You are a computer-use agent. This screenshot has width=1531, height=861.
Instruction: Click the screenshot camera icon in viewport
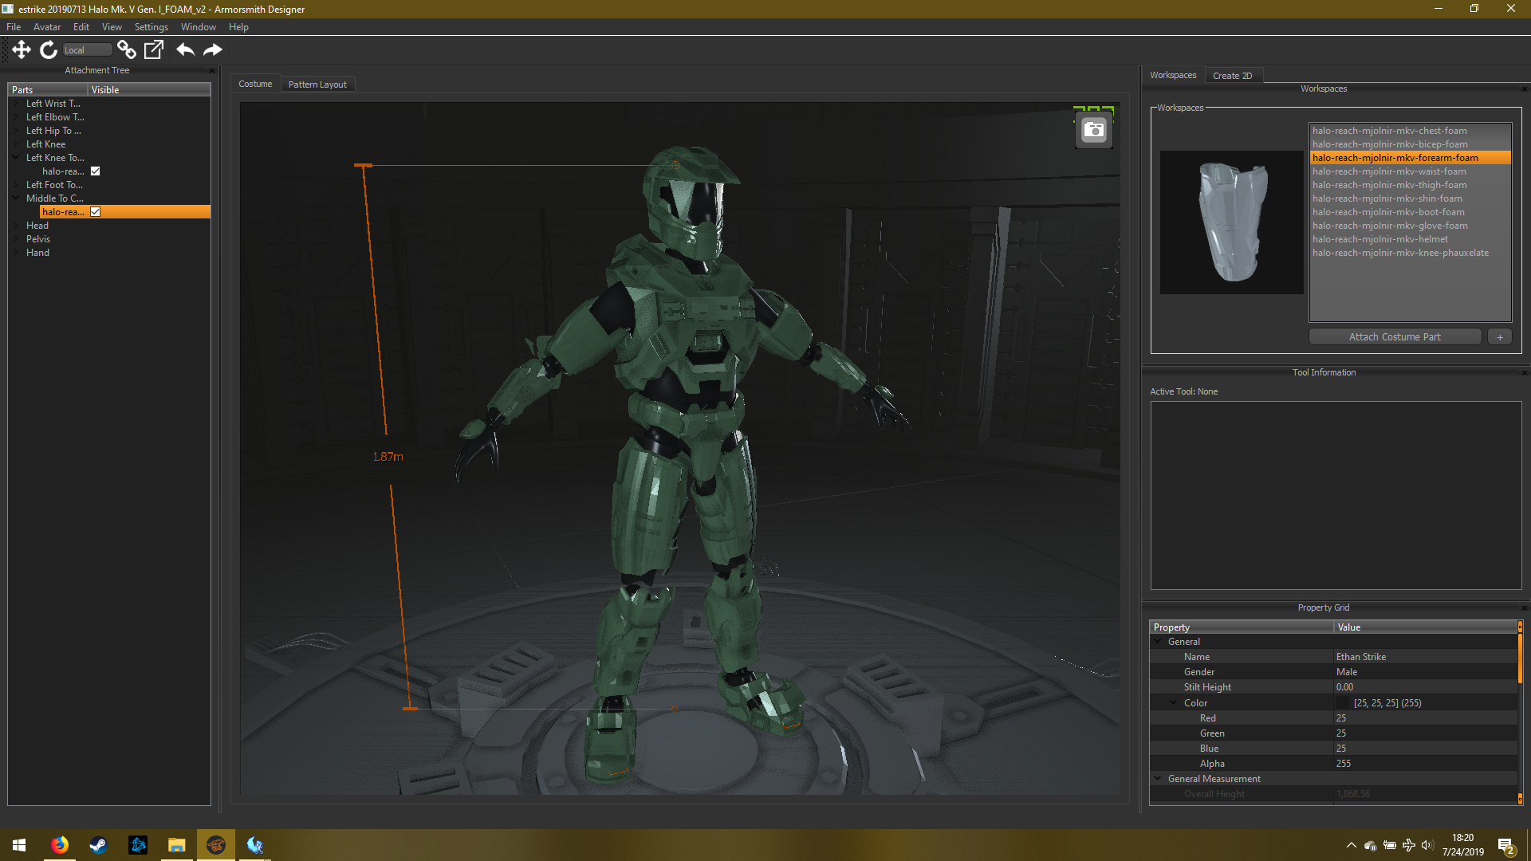(1094, 131)
